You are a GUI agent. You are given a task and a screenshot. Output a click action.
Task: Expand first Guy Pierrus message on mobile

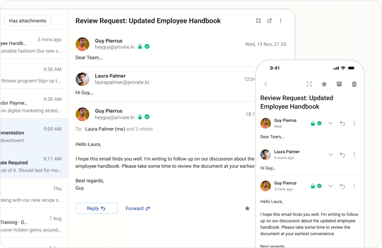(330, 123)
